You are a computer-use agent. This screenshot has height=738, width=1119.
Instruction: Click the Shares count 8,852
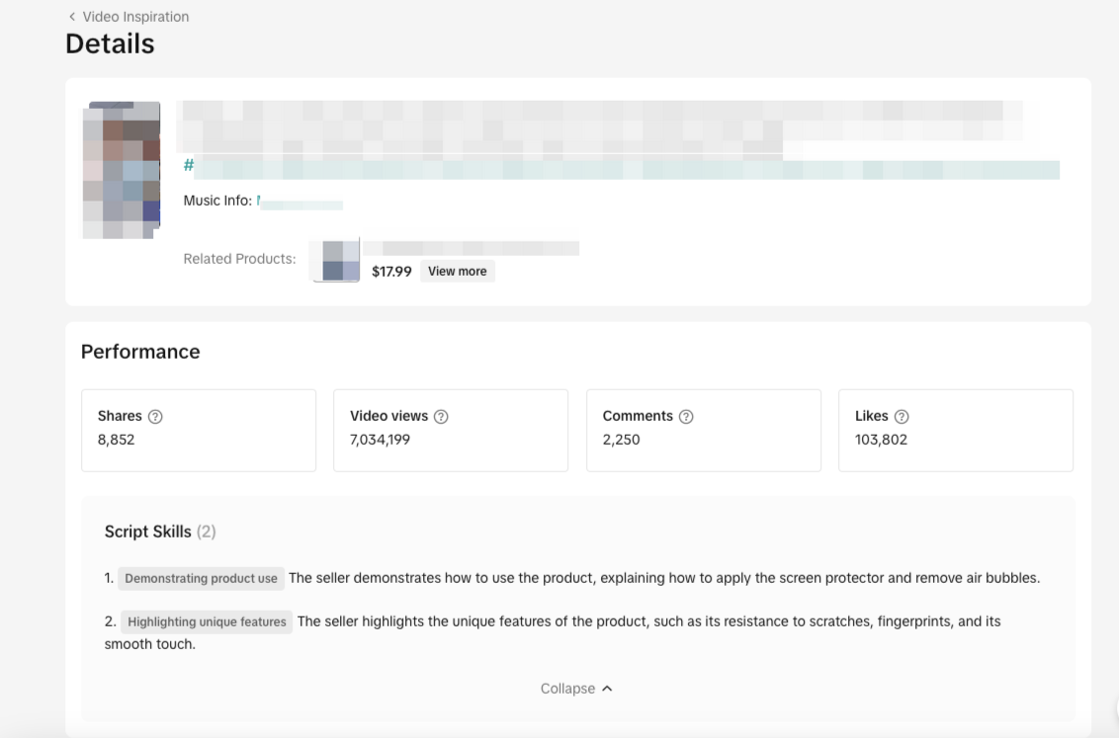coord(116,440)
